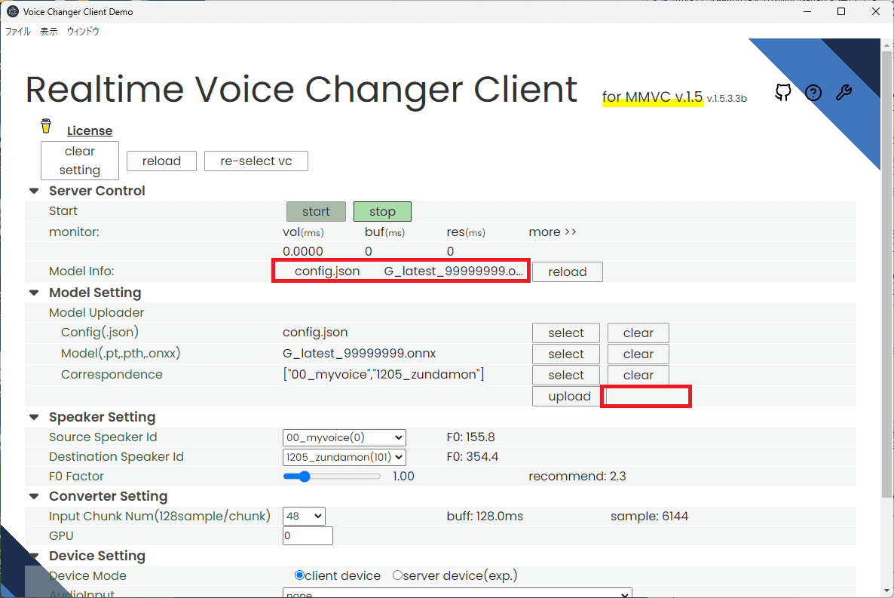Collapse the Device Setting section

34,556
